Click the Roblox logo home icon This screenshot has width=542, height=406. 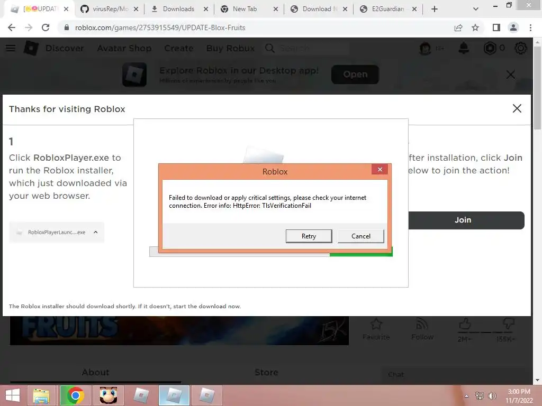pos(31,48)
